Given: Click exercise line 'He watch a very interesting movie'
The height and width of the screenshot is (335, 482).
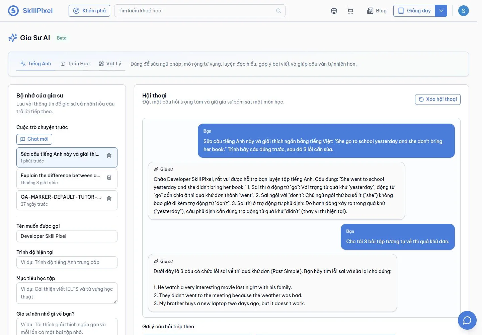Looking at the screenshot, I should click(223, 287).
